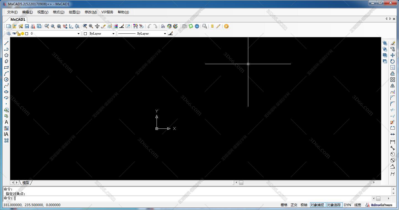This screenshot has height=210, width=399.
Task: Click the DYN status bar button
Action: pos(347,205)
